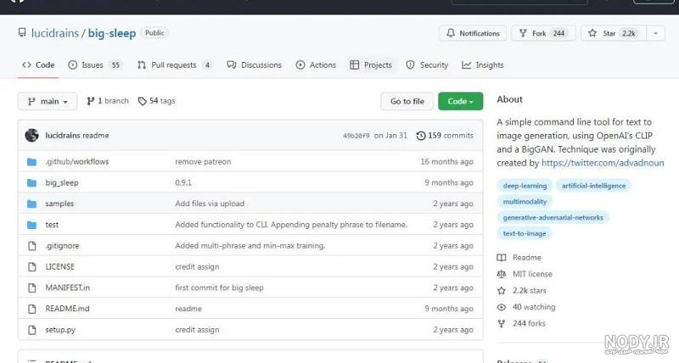The height and width of the screenshot is (363, 679).
Task: Click the file icon beside .gitignore
Action: click(x=31, y=246)
